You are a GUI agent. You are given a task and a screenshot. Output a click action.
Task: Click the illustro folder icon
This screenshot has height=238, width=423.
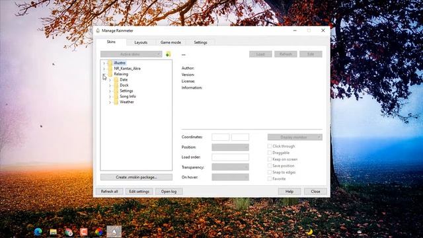point(110,63)
